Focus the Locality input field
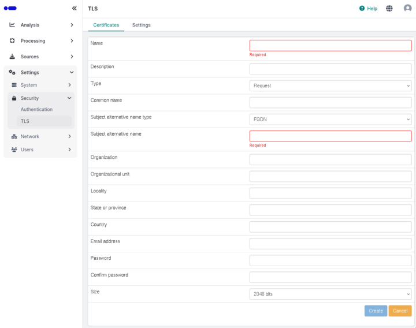 tap(330, 193)
